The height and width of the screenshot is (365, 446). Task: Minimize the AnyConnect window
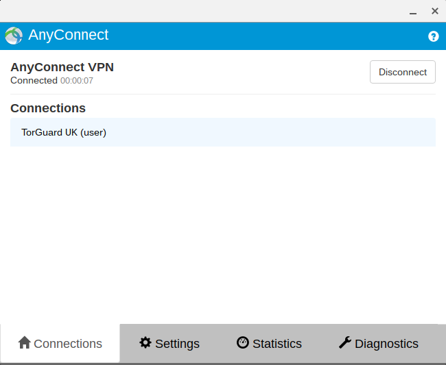413,13
